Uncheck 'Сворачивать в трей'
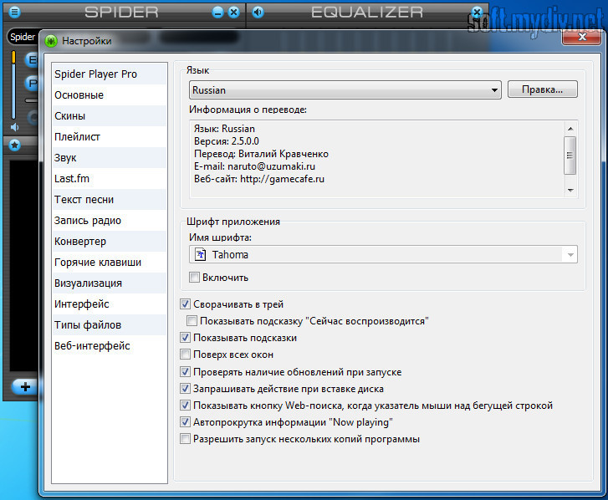Screen dimensions: 608x500 tap(186, 304)
